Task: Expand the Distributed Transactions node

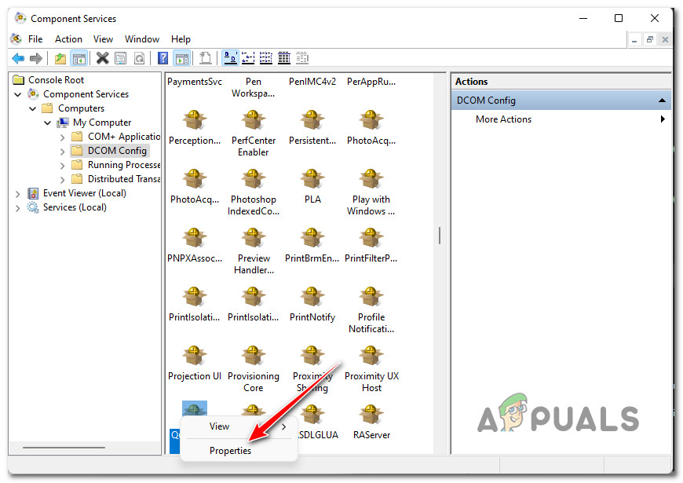Action: 62,179
